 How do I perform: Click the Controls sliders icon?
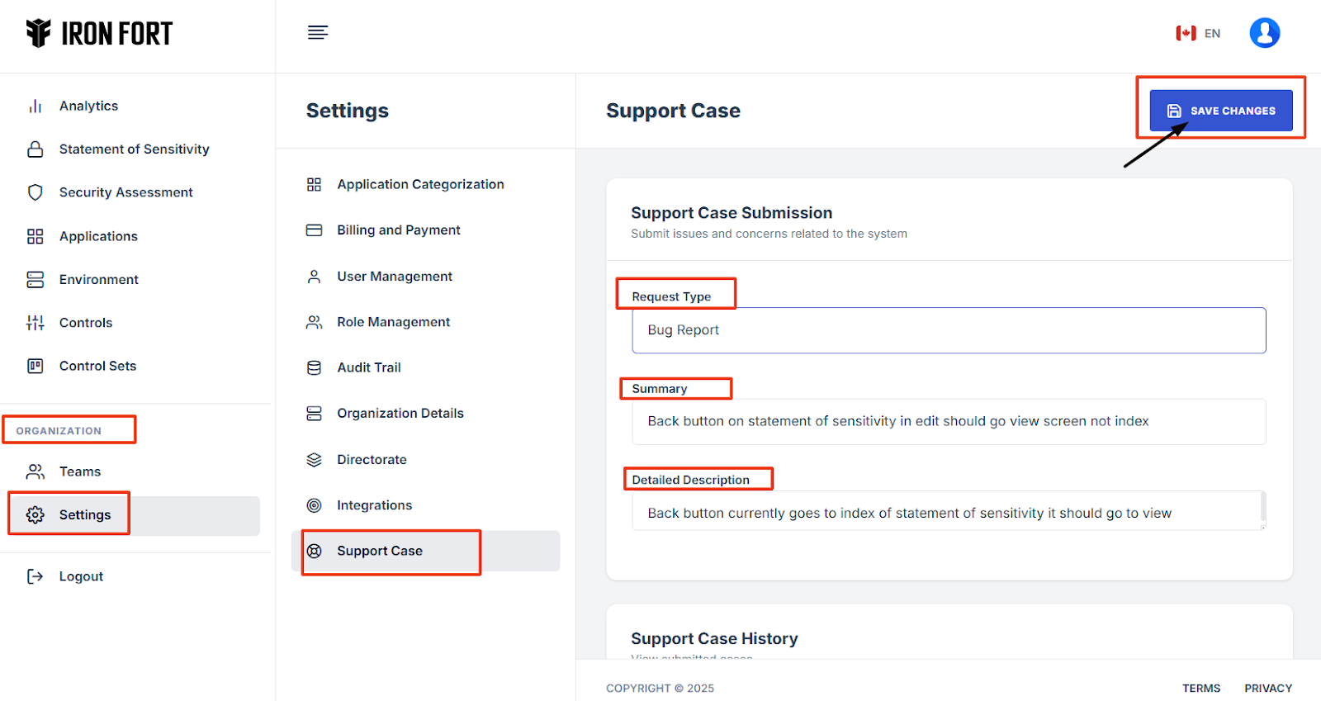[x=36, y=323]
